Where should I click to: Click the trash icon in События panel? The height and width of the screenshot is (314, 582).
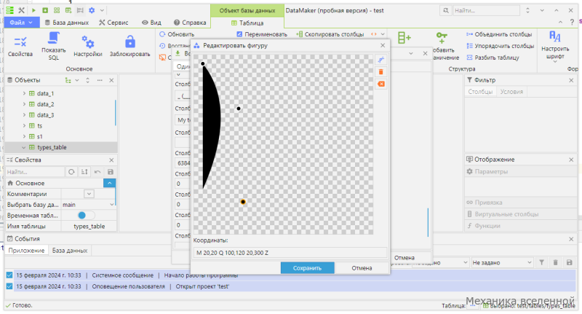click(555, 262)
